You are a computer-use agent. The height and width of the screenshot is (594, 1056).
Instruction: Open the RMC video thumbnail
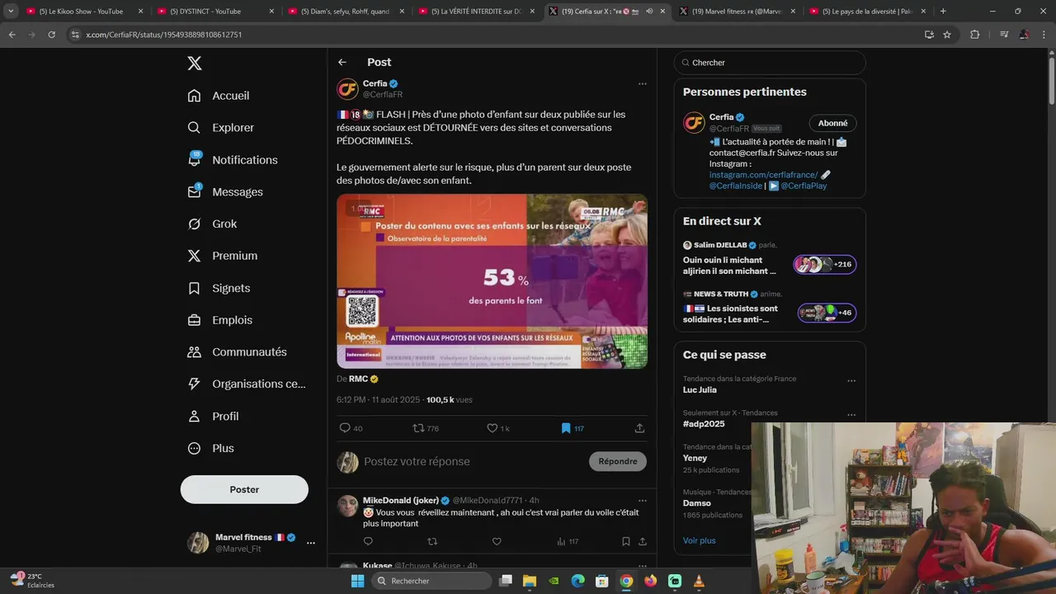(492, 281)
